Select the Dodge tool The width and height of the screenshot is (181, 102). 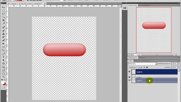click(3, 50)
